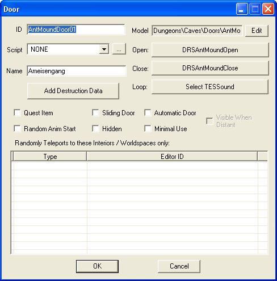The height and width of the screenshot is (281, 277).
Task: Click the Name field Ameisengang
Action: (x=77, y=71)
